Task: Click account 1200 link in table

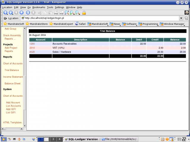Action: (x=32, y=44)
